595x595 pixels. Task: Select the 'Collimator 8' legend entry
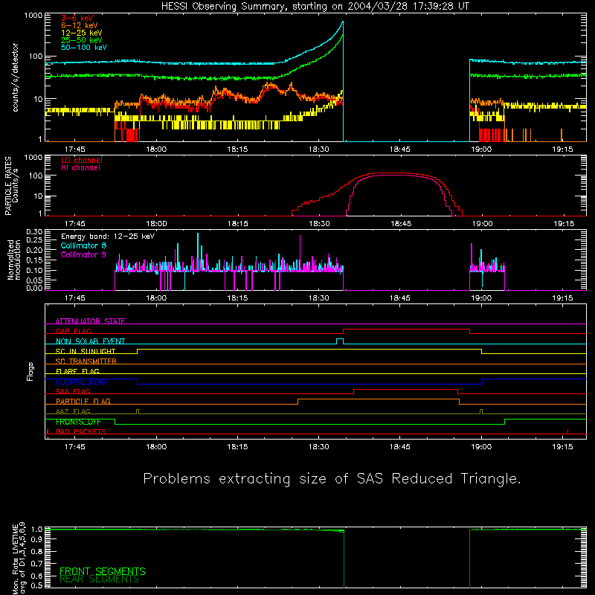pyautogui.click(x=83, y=245)
